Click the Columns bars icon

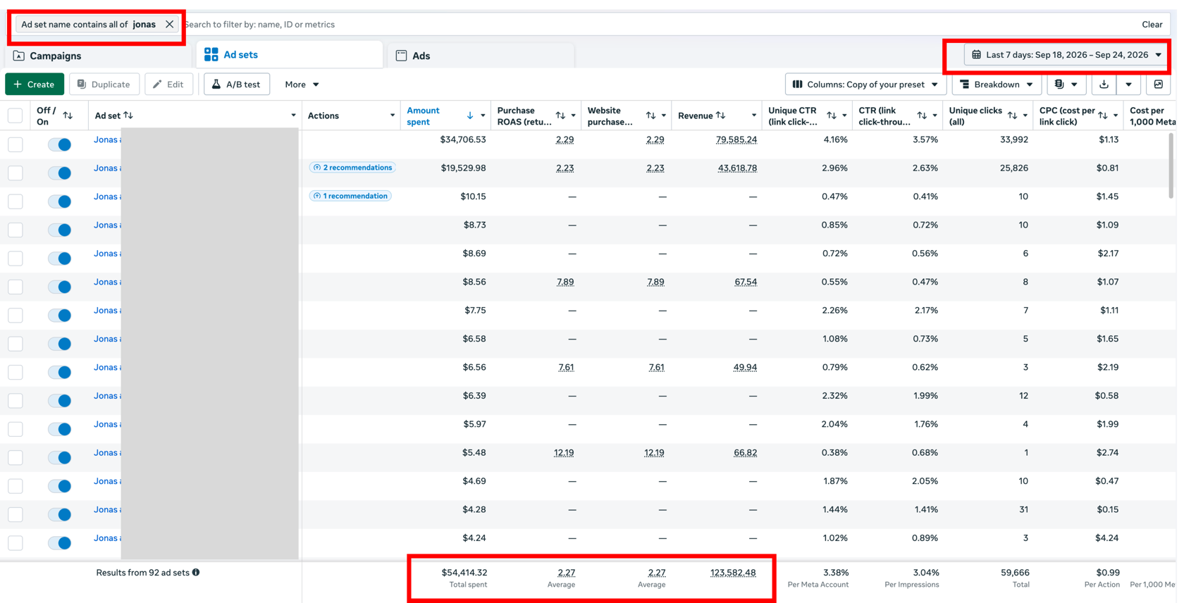[x=797, y=84]
